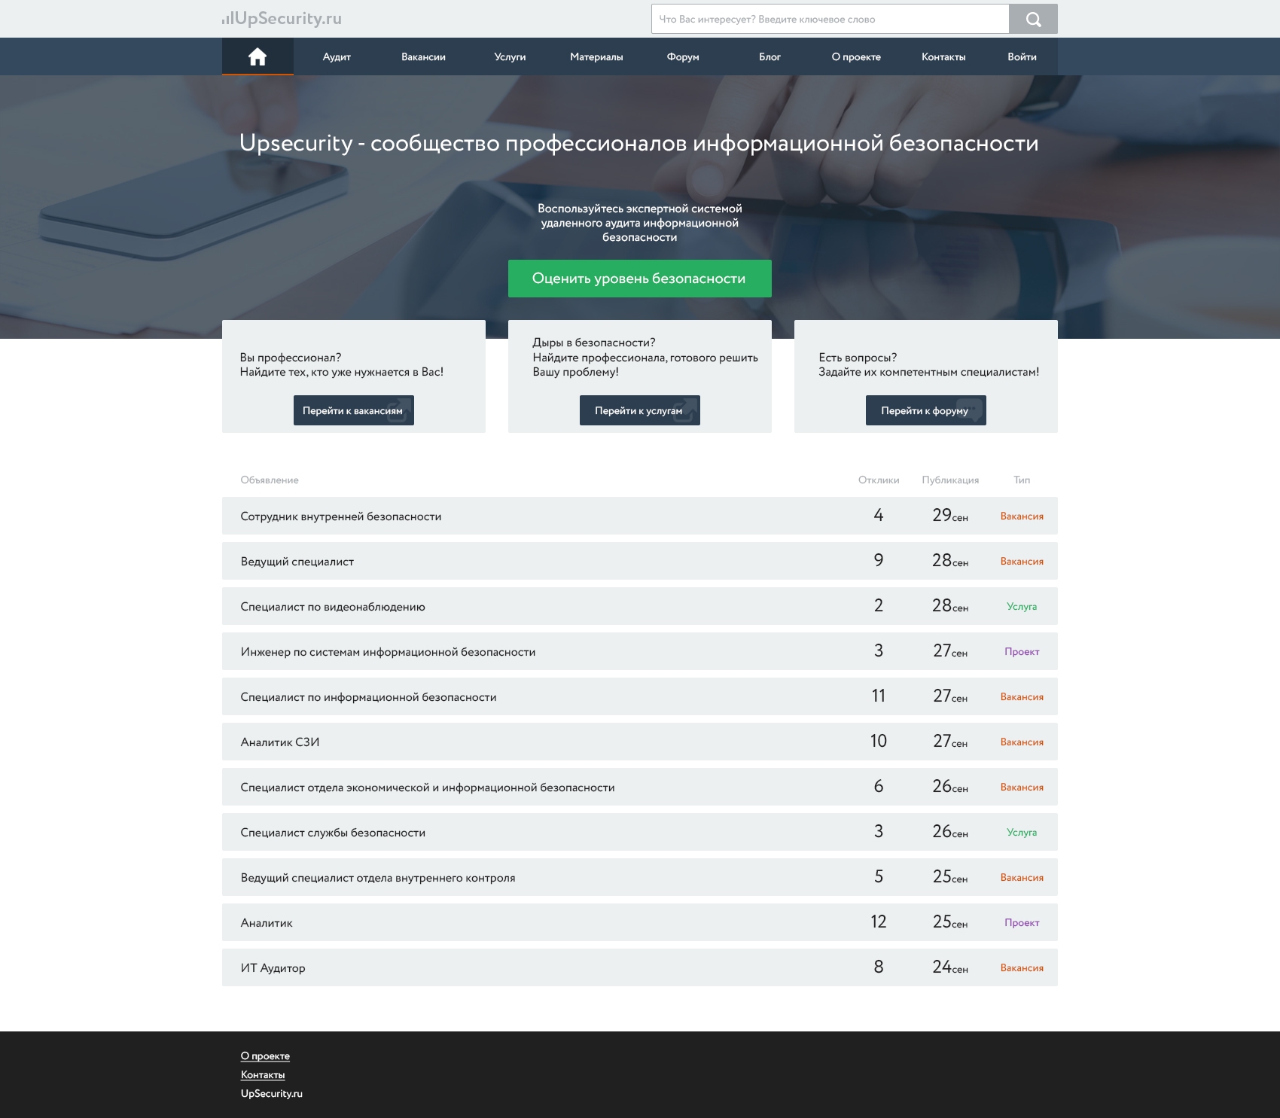The image size is (1280, 1118).
Task: Click the home icon in navigation bar
Action: pos(258,56)
